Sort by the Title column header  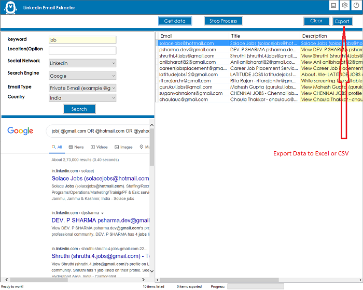(x=264, y=36)
